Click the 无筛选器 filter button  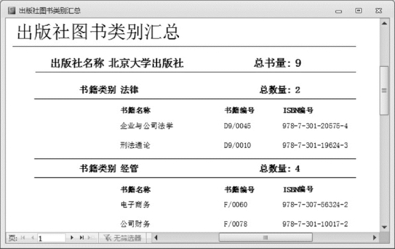[123, 238]
